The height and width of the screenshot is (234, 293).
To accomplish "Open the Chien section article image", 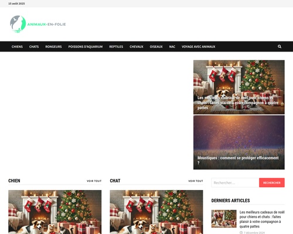I will [55, 212].
